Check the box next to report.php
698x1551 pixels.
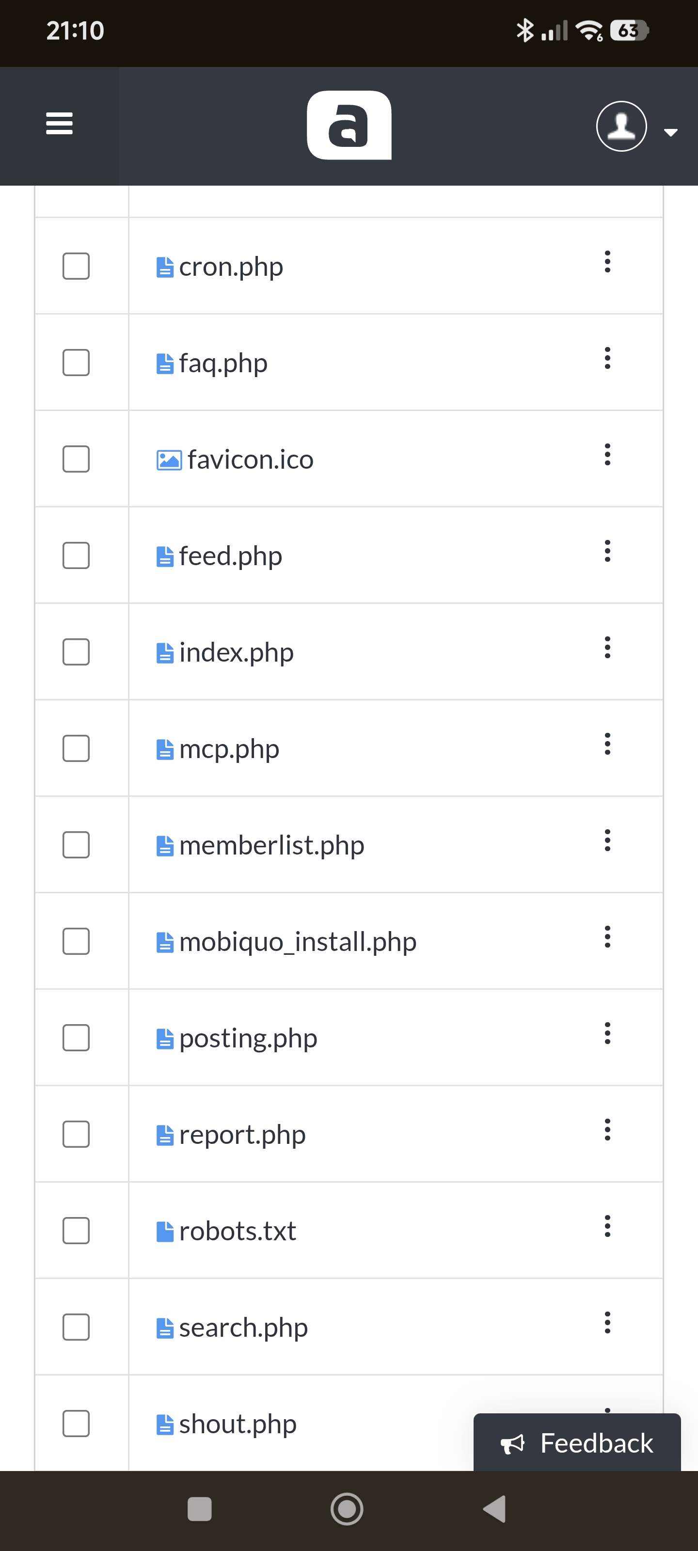coord(76,1134)
